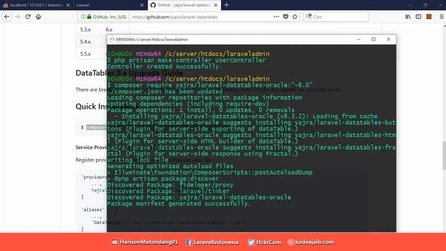This screenshot has height=251, width=446.
Task: Minimize the Firefox browser window
Action: 410,5
